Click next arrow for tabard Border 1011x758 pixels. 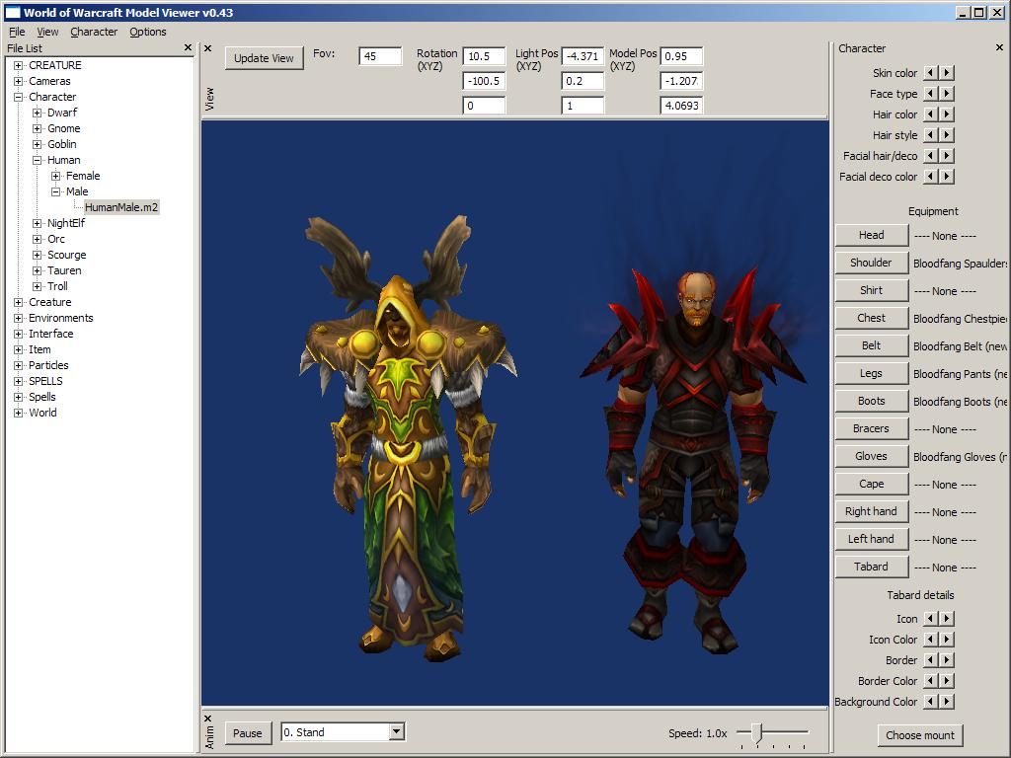(947, 659)
